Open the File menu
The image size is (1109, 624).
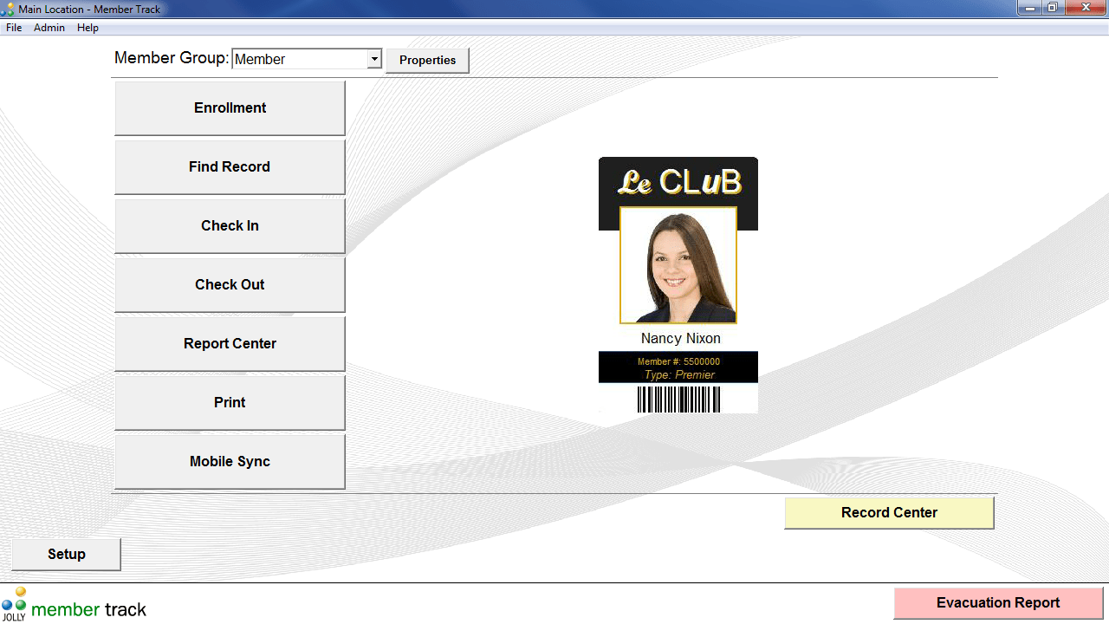click(14, 28)
